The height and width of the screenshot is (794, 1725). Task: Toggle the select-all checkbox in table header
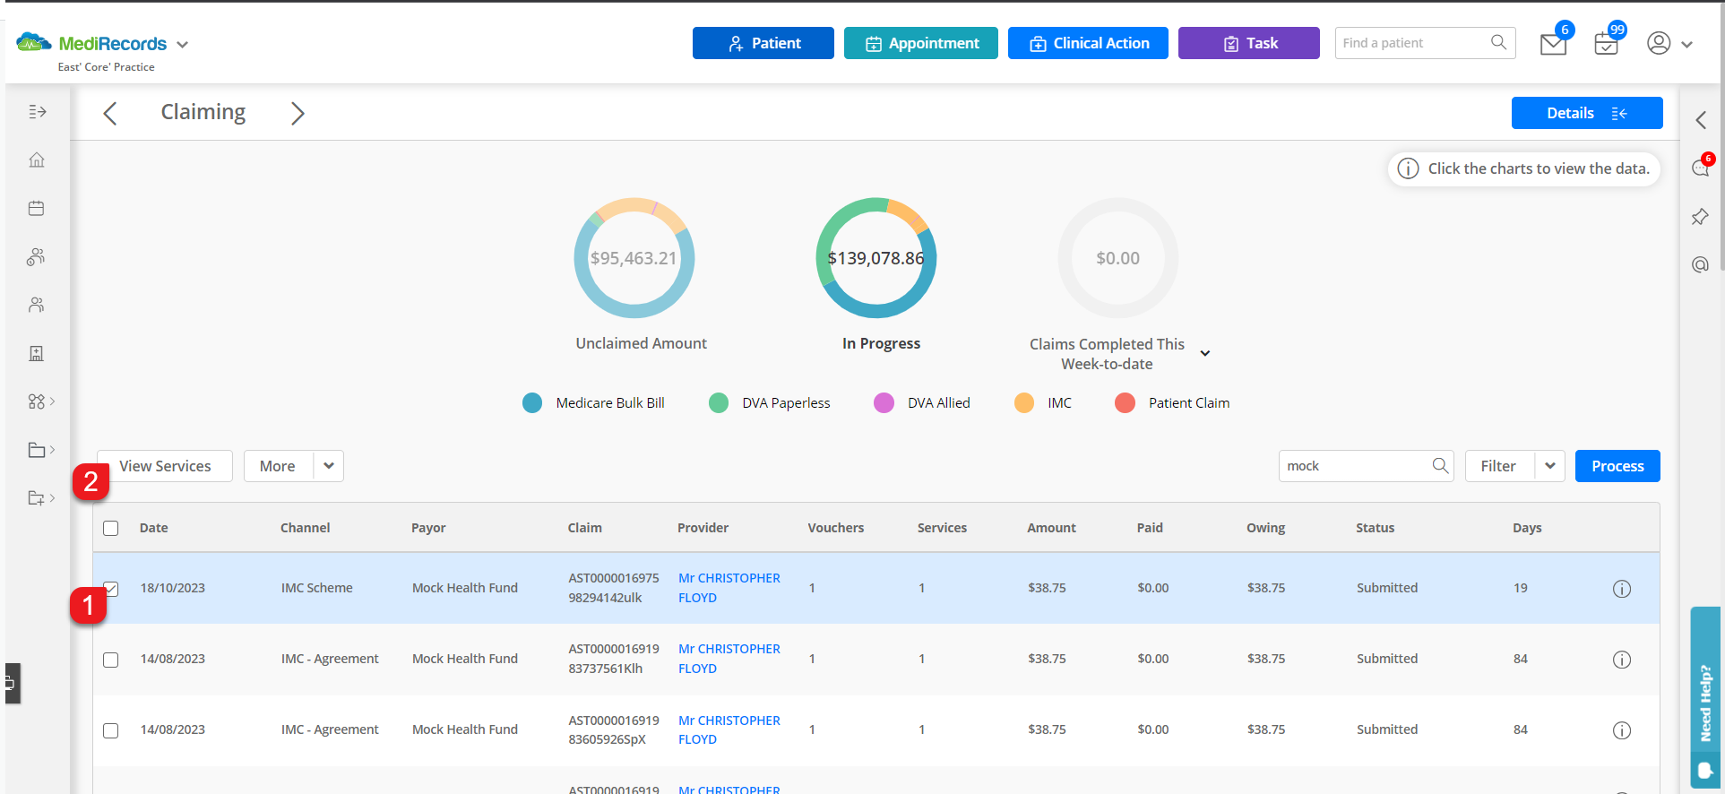pyautogui.click(x=111, y=528)
